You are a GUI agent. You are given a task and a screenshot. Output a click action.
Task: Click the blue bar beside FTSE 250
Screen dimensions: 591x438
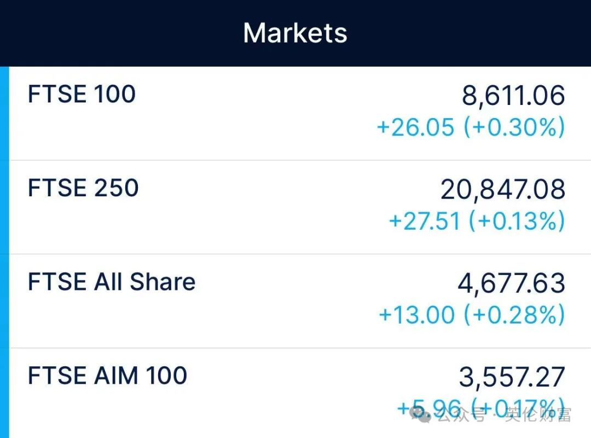[4, 207]
